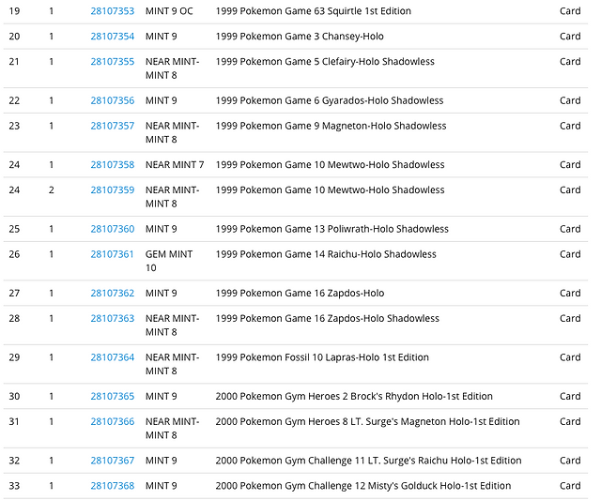601x500 pixels.
Task: Open cert number 28107355 link
Action: coord(113,62)
